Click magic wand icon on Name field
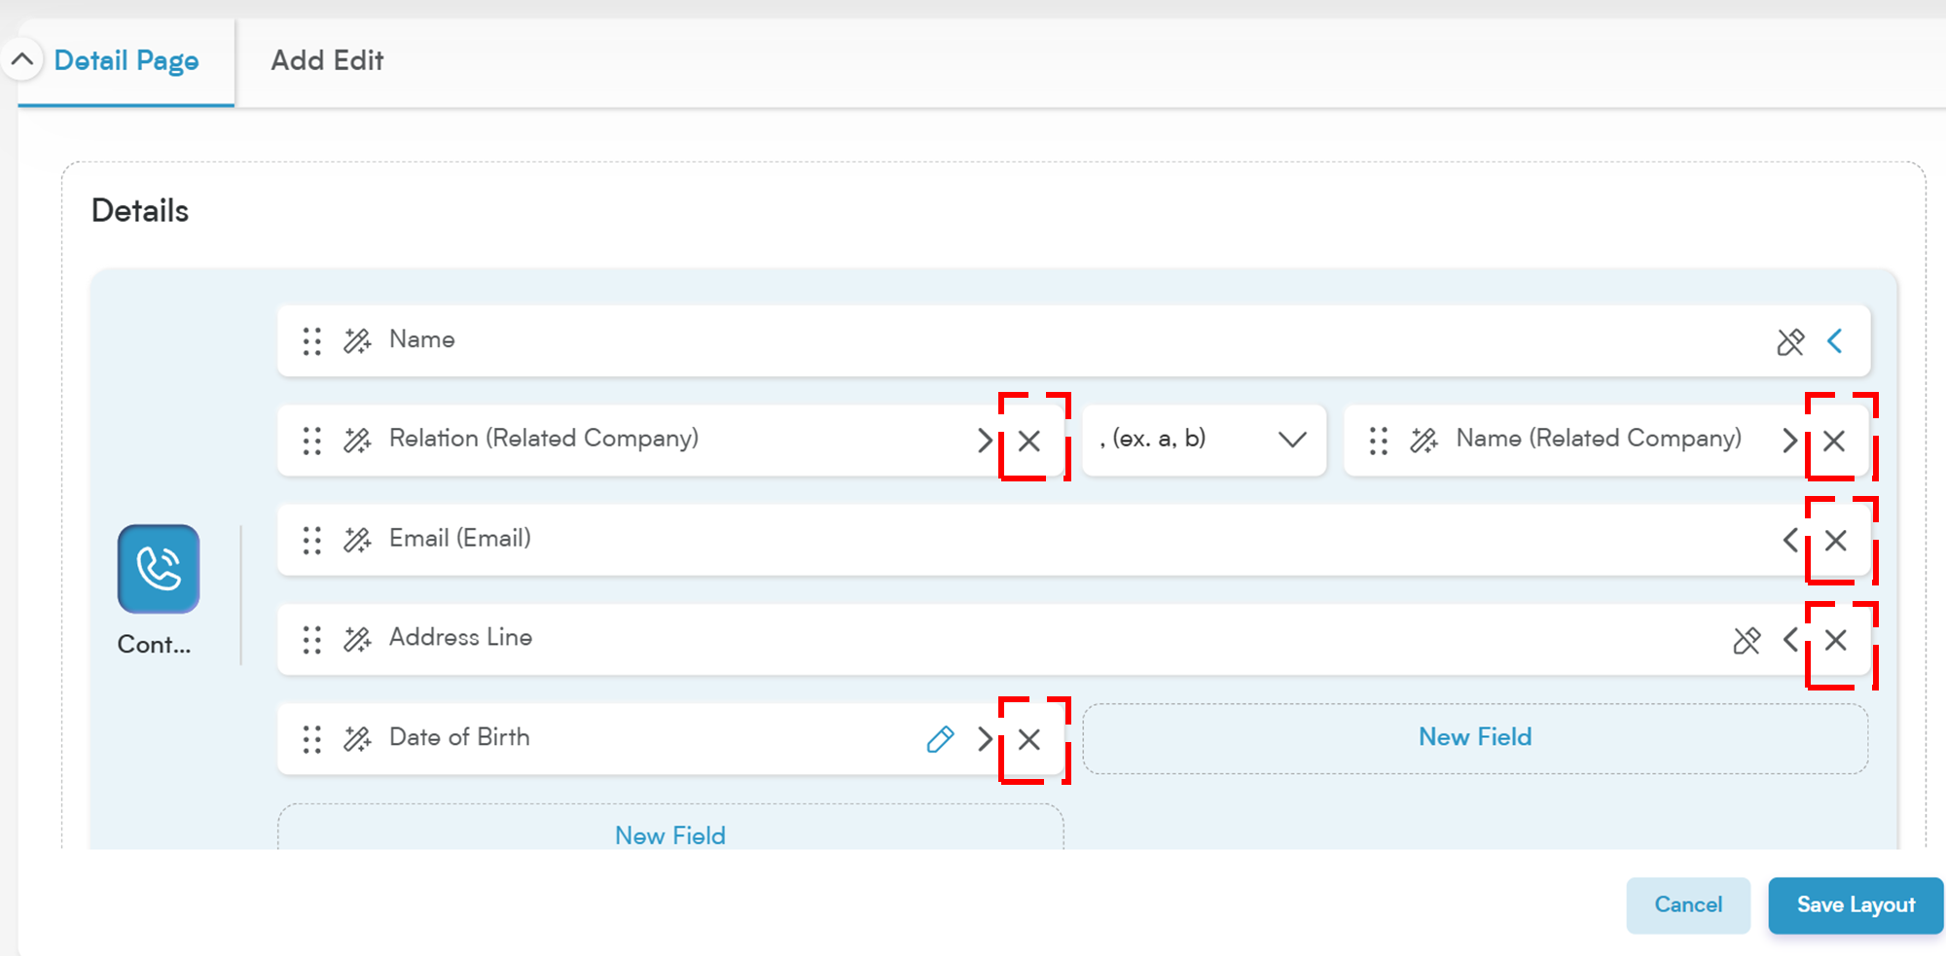 coord(357,341)
